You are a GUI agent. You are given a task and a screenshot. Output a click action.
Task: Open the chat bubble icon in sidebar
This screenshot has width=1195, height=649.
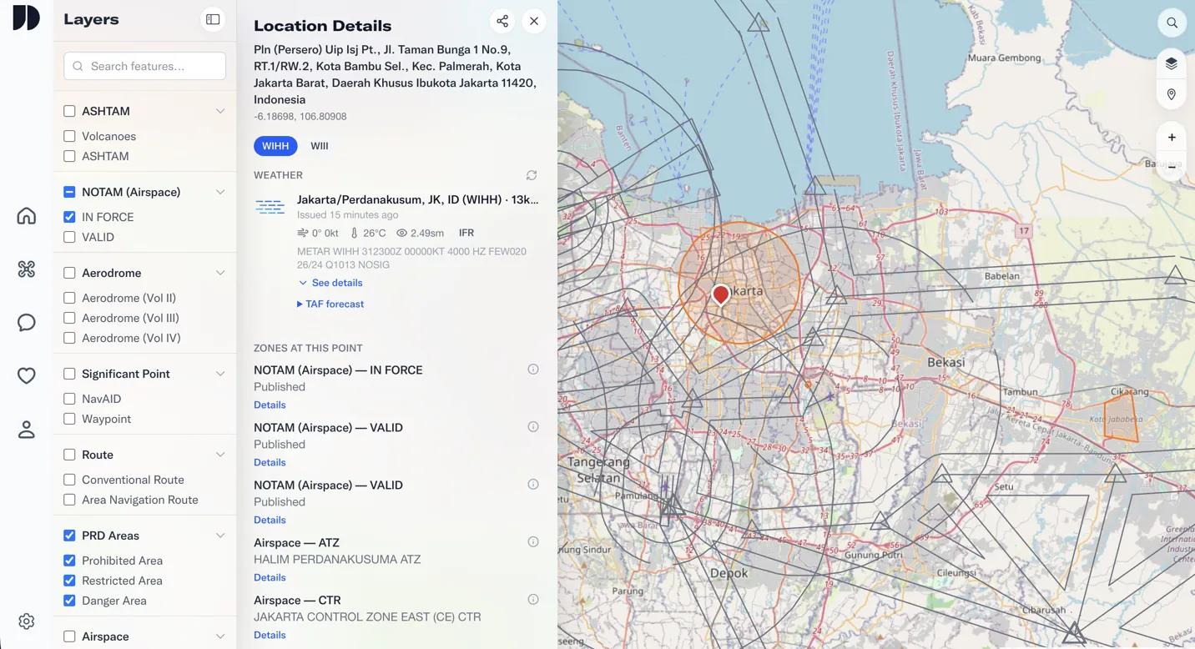[27, 322]
